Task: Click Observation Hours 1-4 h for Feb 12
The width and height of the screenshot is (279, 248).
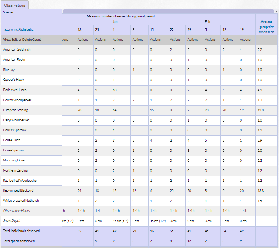Action: click(226, 211)
